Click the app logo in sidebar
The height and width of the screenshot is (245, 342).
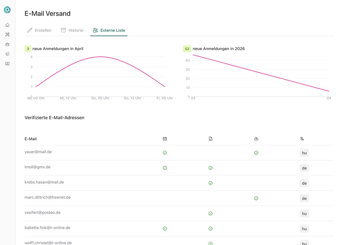coord(7,10)
